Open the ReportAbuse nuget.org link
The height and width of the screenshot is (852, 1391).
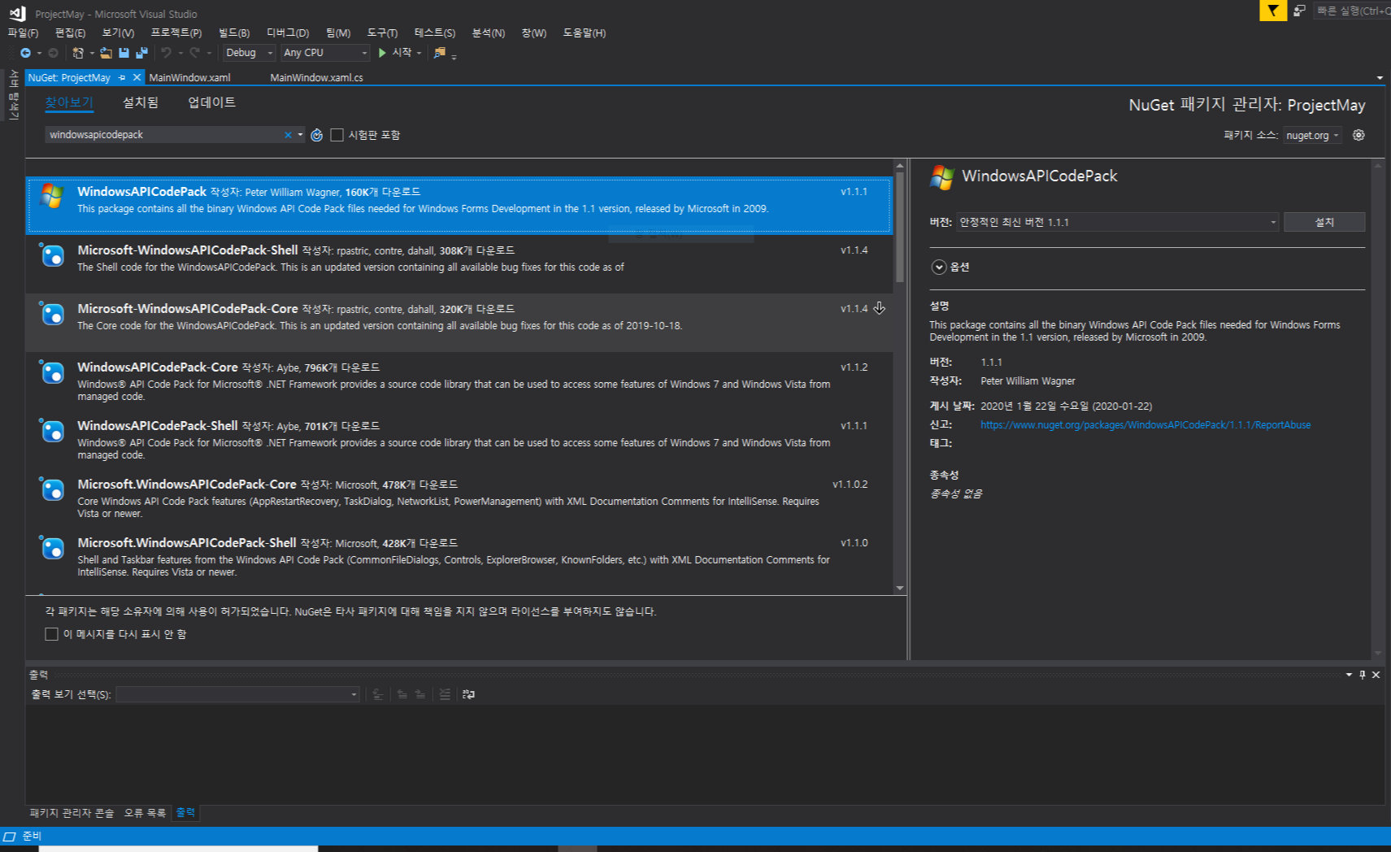(1145, 425)
